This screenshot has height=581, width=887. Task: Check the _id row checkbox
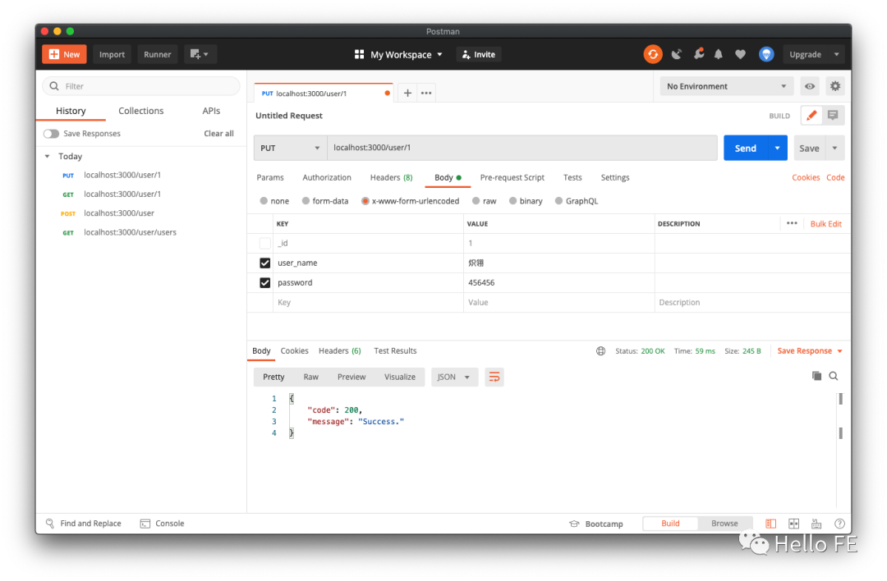pos(264,243)
